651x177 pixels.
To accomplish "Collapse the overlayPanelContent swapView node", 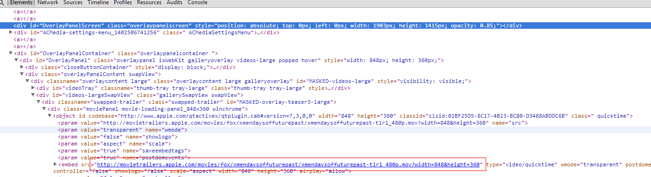I will 22,74.
